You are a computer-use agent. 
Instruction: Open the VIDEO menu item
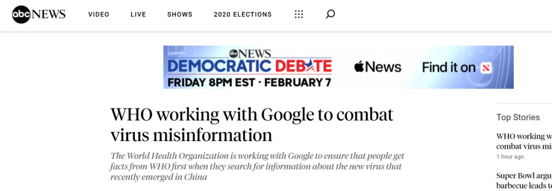(x=99, y=14)
